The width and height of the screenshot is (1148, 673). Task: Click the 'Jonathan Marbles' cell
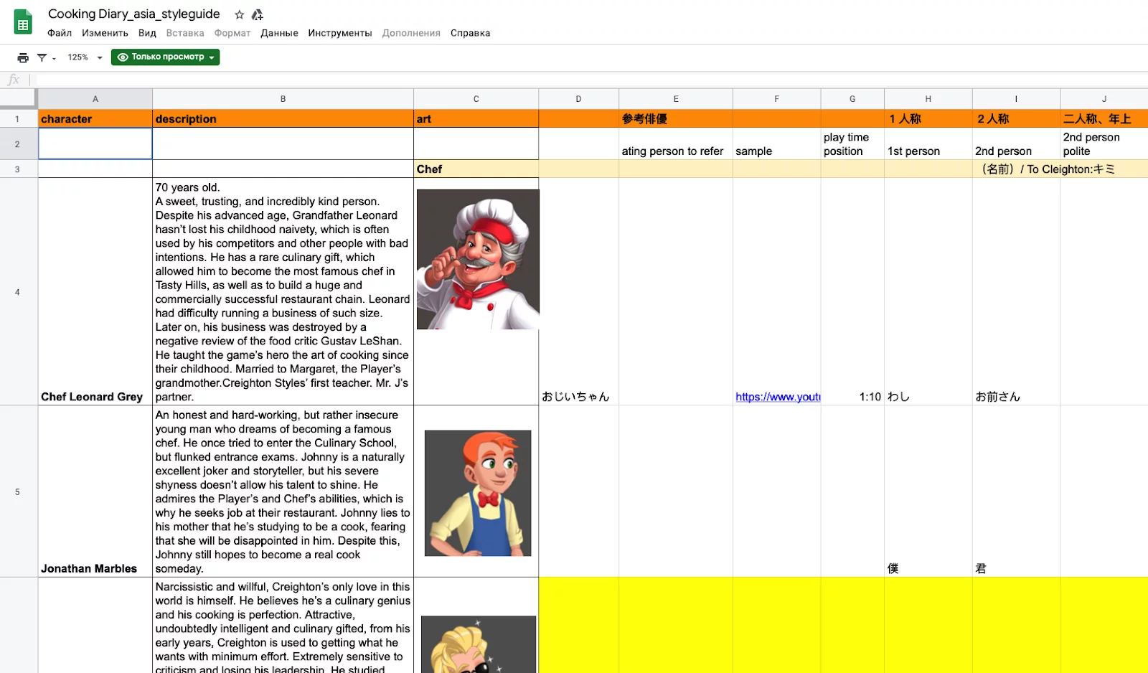(x=95, y=491)
